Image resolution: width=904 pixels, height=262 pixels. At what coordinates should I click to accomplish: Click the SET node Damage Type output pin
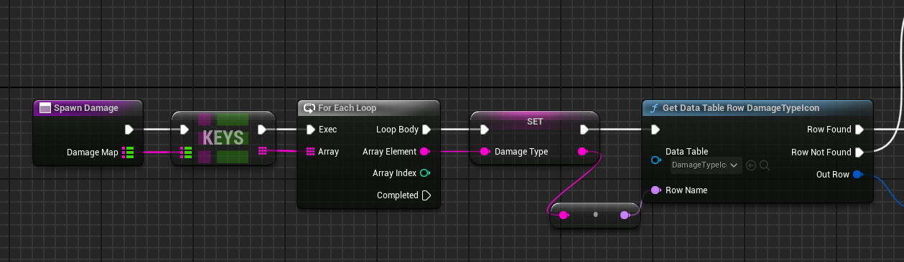(582, 152)
